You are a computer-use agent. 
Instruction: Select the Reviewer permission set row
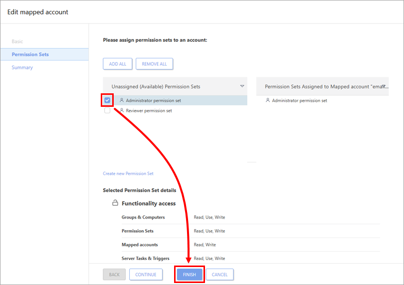pos(149,111)
